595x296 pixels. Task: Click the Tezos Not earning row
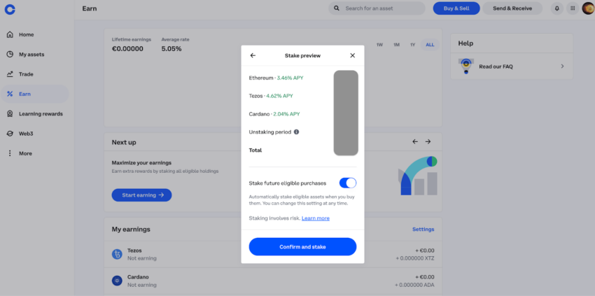point(273,254)
